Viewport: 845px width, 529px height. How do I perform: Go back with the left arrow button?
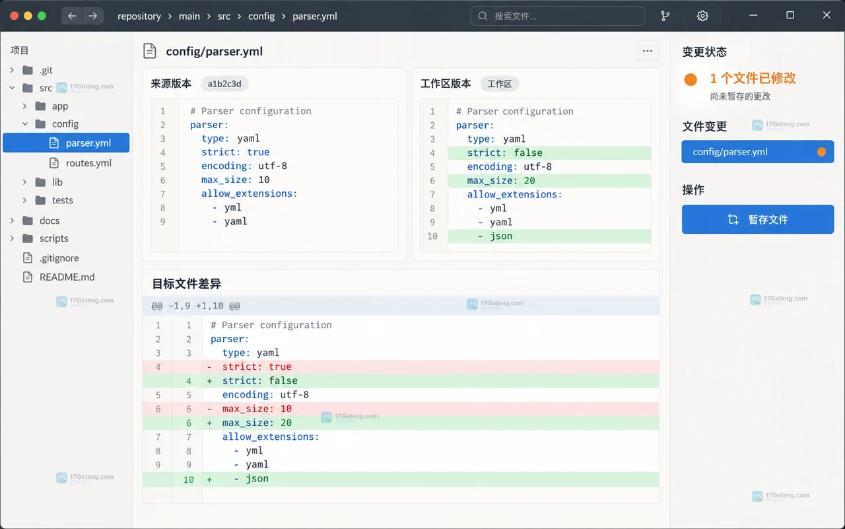[72, 16]
